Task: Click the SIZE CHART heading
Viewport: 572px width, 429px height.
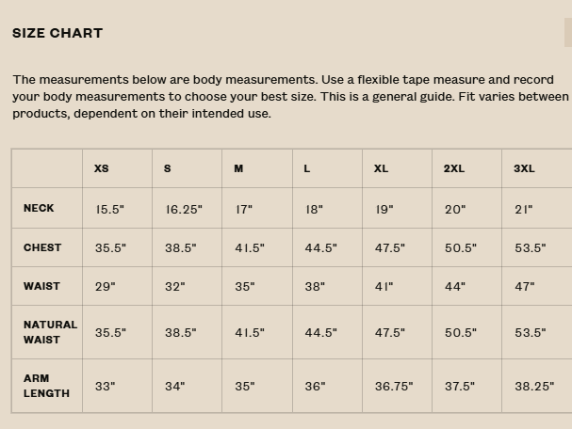Action: (57, 33)
